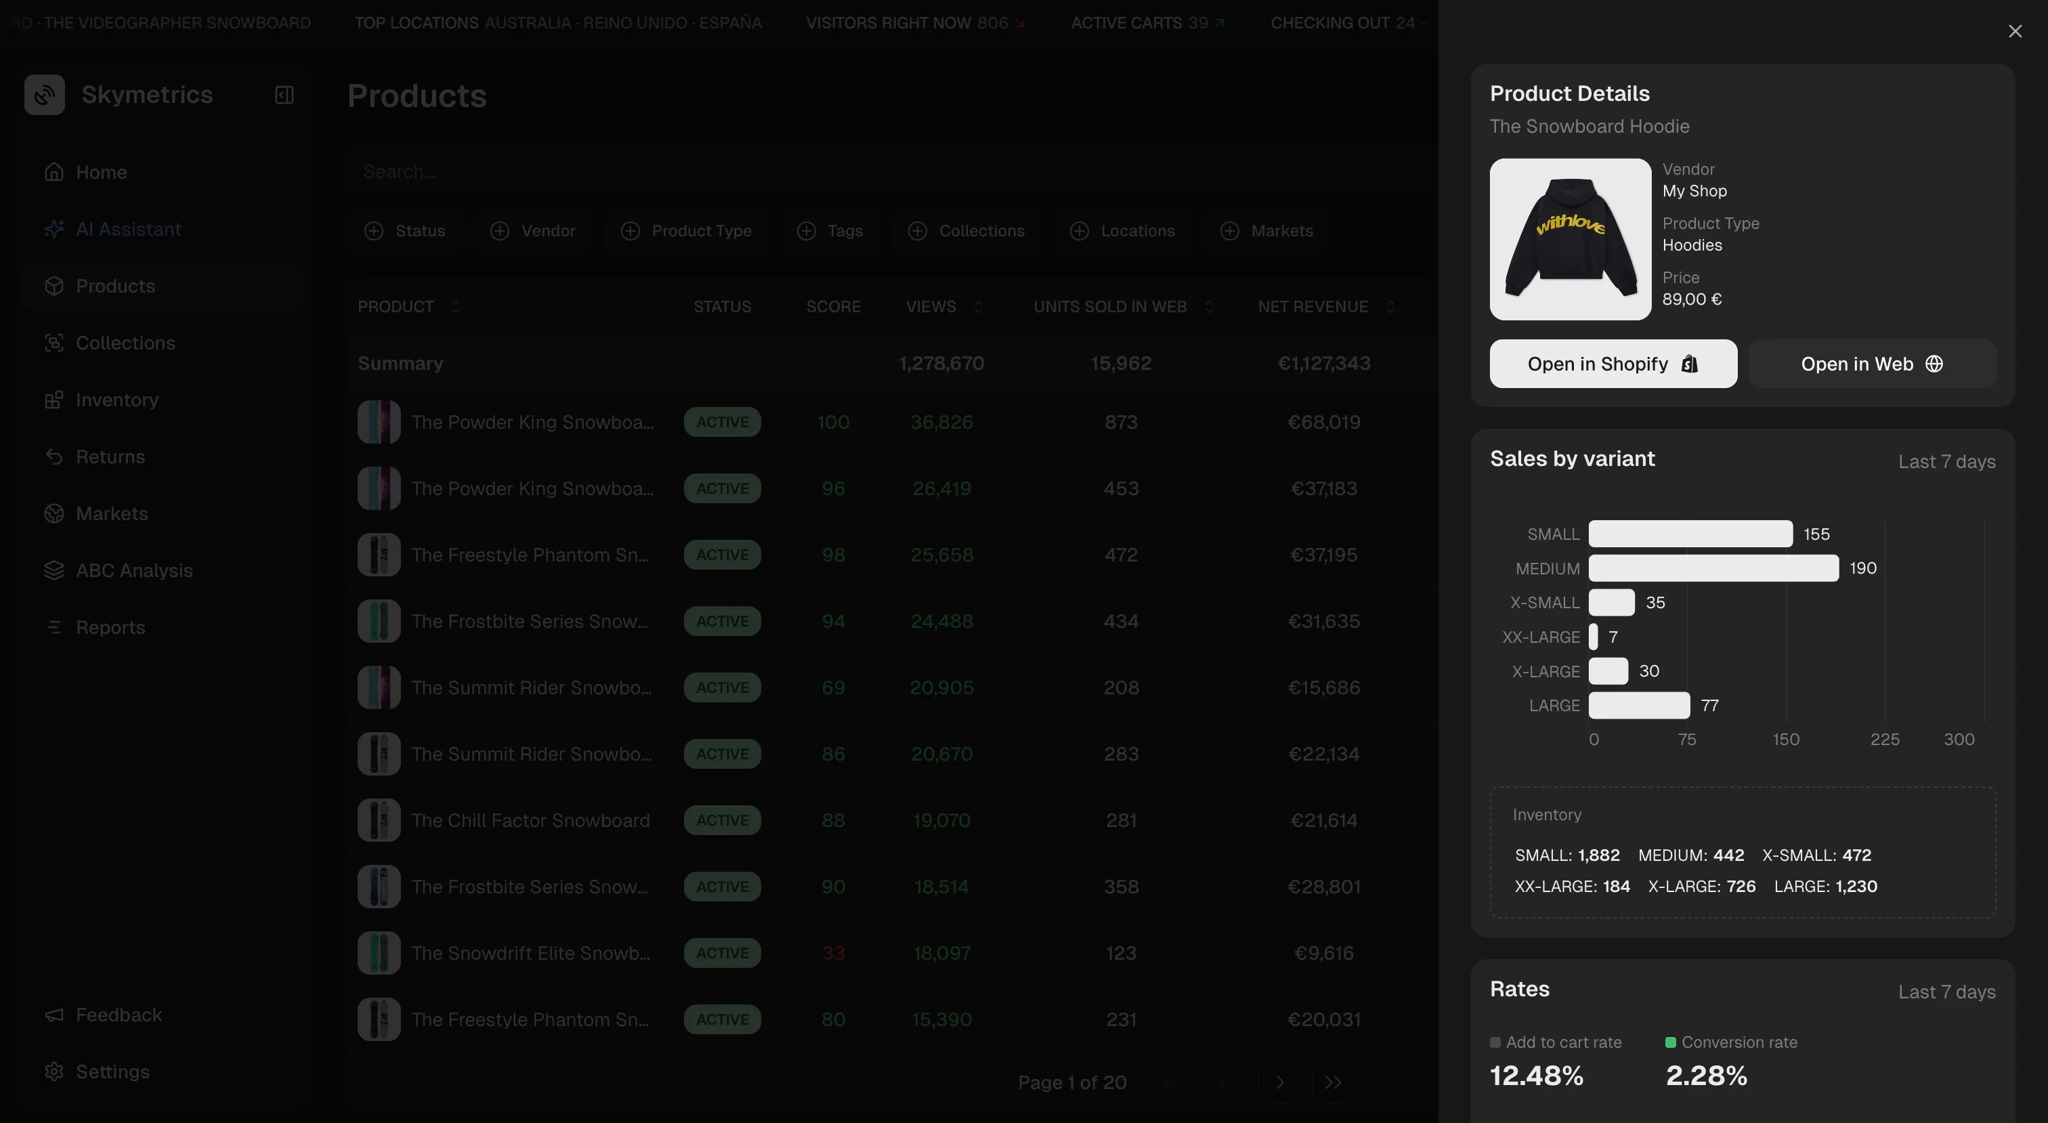Click the MEDIUM sales bar in the chart

pos(1713,568)
